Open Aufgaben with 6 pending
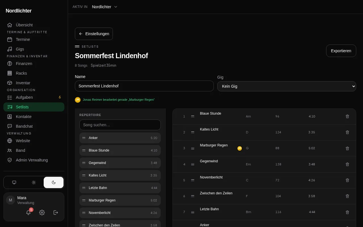This screenshot has height=227, width=363. (x=34, y=97)
